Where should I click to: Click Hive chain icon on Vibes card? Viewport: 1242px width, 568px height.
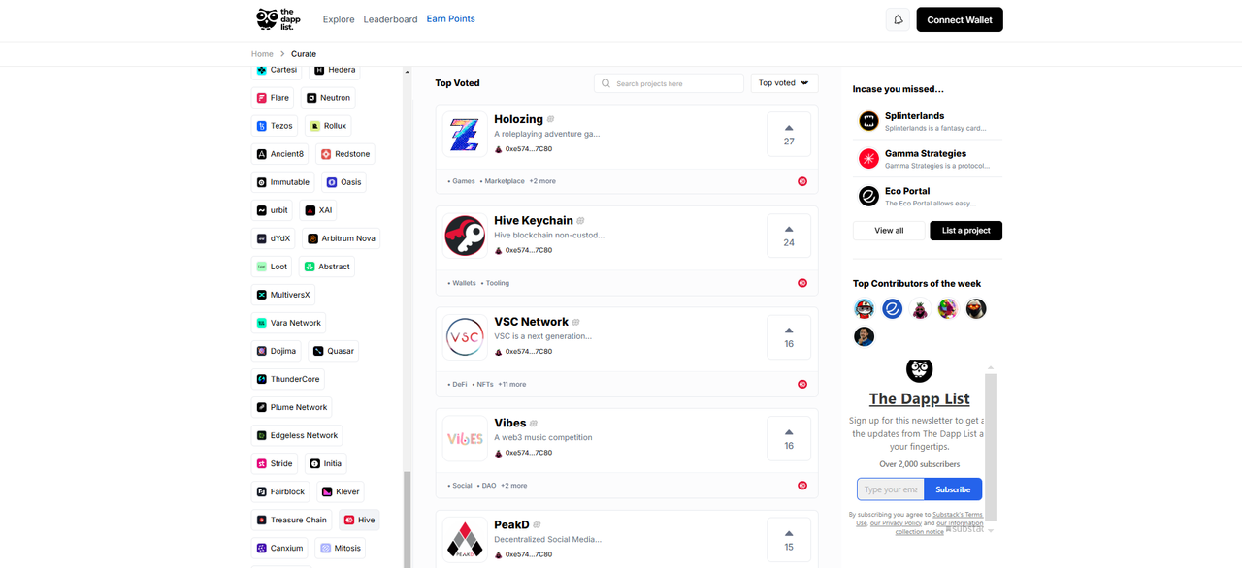point(802,486)
